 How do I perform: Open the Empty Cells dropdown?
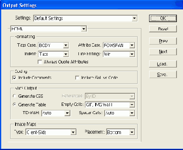[110, 105]
